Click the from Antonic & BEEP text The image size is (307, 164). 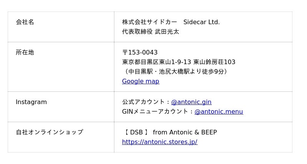click(185, 132)
